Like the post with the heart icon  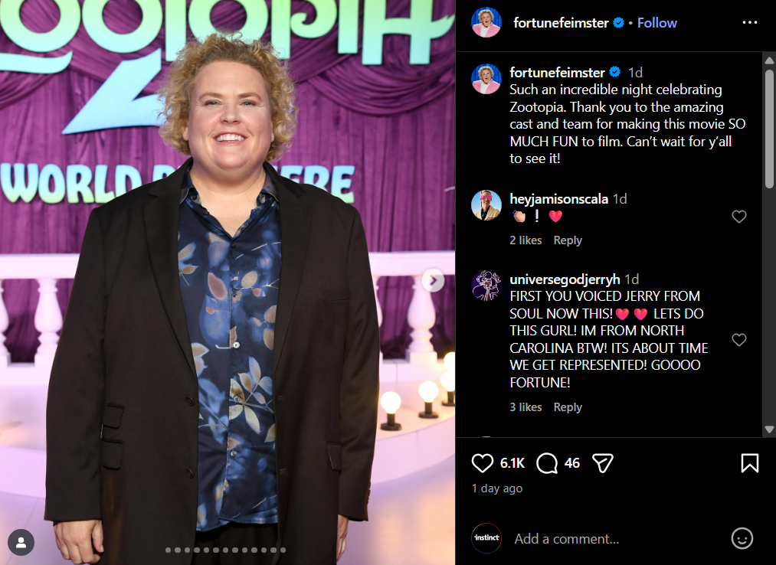[x=482, y=463]
